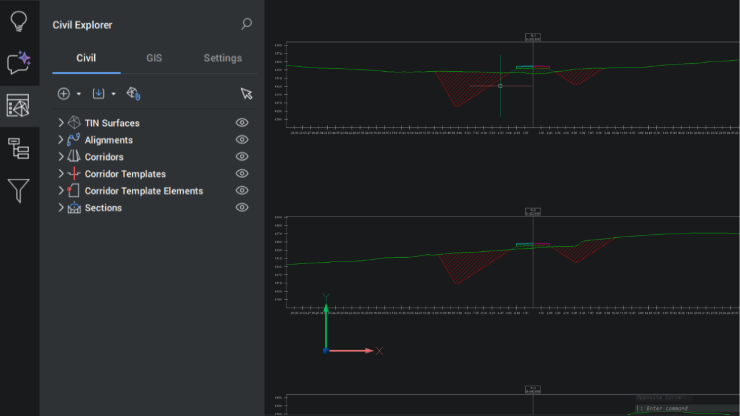Click the TIN Surfaces mesh icon
740x416 pixels.
coord(74,123)
